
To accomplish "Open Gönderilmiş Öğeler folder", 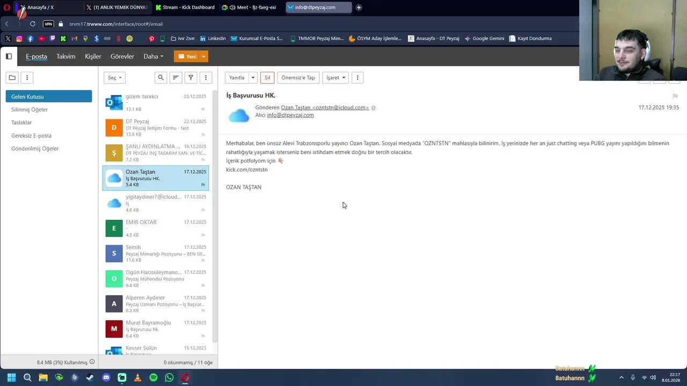I will (35, 149).
